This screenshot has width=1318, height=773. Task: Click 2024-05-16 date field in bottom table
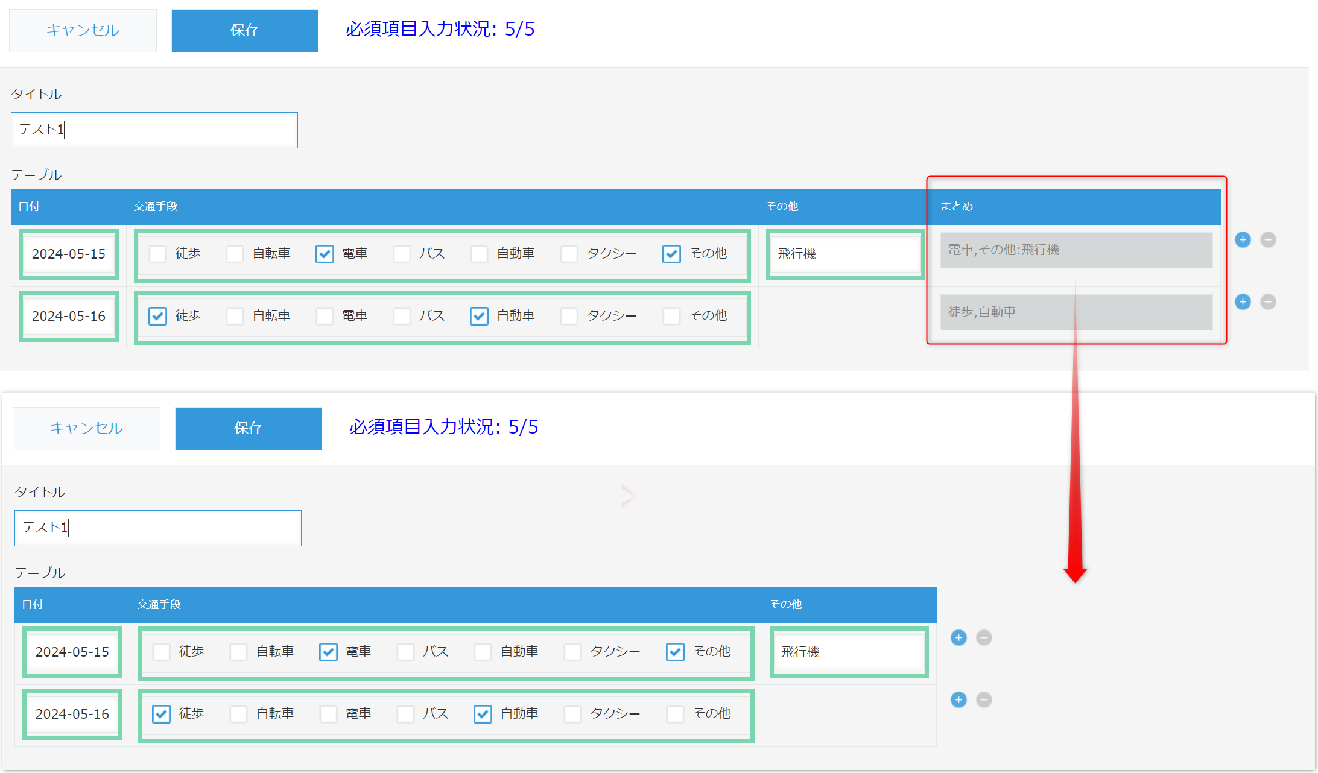tap(72, 715)
